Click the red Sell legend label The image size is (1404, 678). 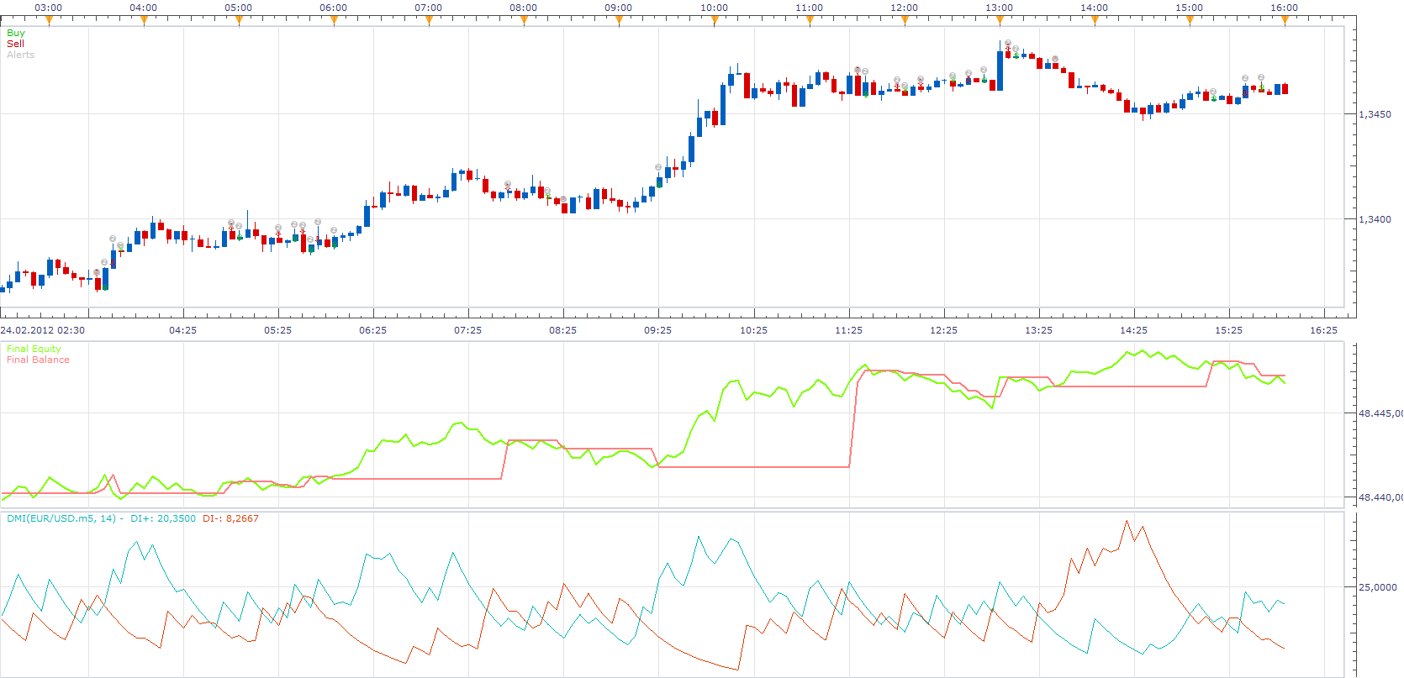[x=15, y=44]
